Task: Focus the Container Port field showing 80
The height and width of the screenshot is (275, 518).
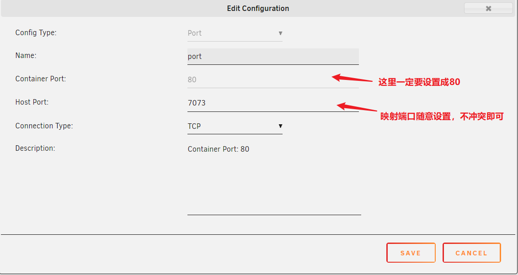Action: [273, 79]
